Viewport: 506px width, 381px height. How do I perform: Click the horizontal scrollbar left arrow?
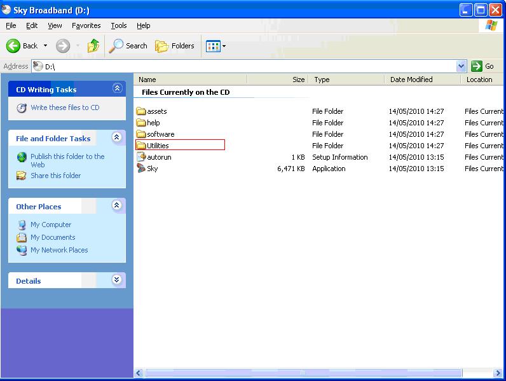(x=139, y=373)
